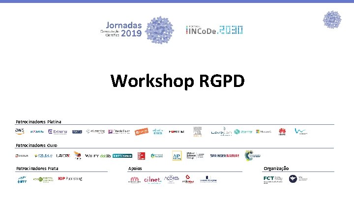
Task: Click the LAVERE logo
Action: tap(63, 156)
